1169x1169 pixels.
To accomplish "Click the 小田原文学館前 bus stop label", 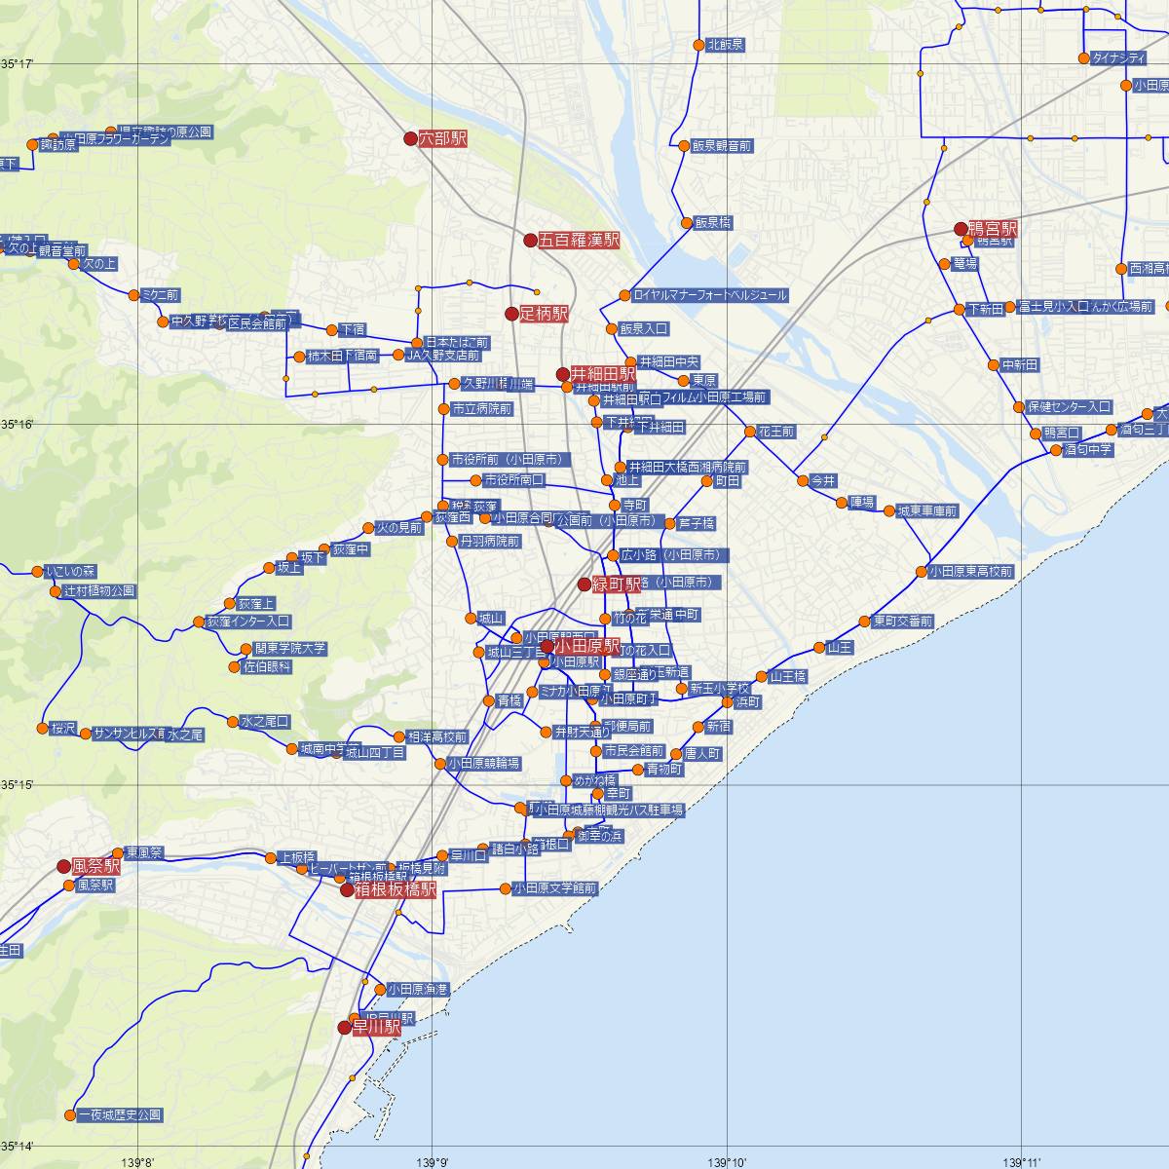I will point(554,888).
